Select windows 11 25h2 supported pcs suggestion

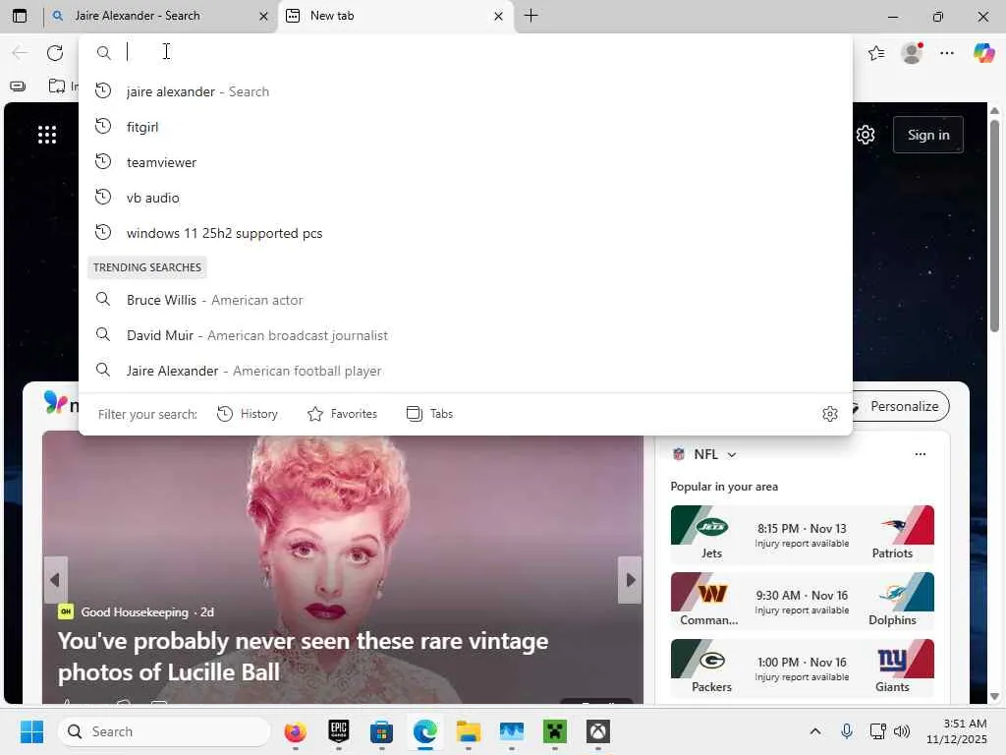tap(466, 233)
